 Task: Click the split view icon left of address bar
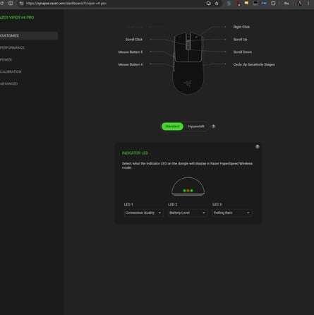tap(11, 4)
